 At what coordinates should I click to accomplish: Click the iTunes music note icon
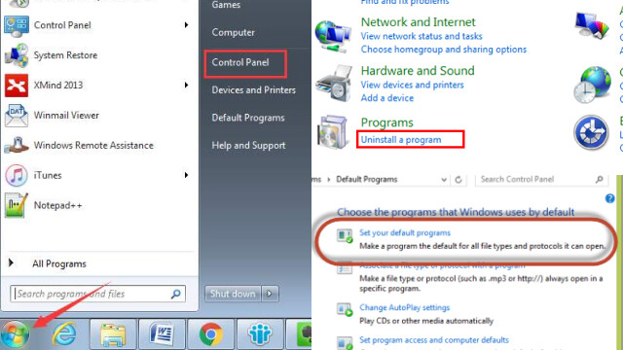[x=17, y=175]
